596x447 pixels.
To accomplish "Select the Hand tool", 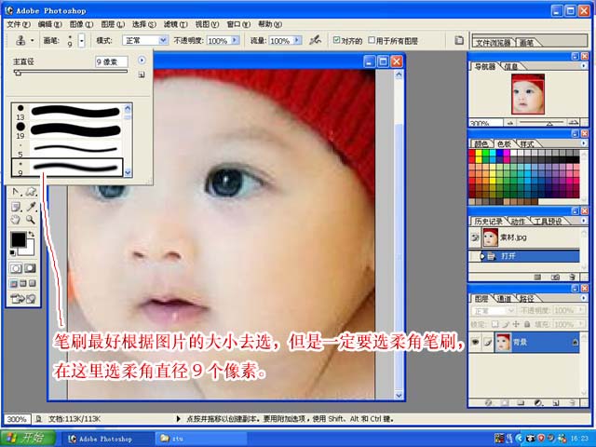I will pyautogui.click(x=16, y=220).
